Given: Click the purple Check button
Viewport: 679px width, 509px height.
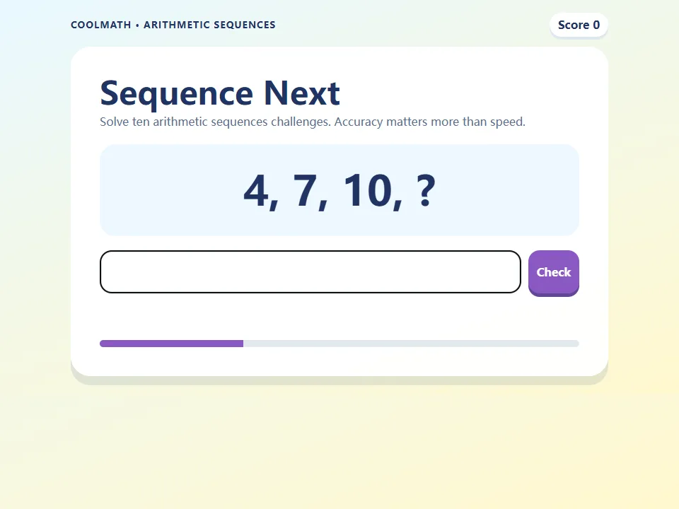Looking at the screenshot, I should click(553, 273).
